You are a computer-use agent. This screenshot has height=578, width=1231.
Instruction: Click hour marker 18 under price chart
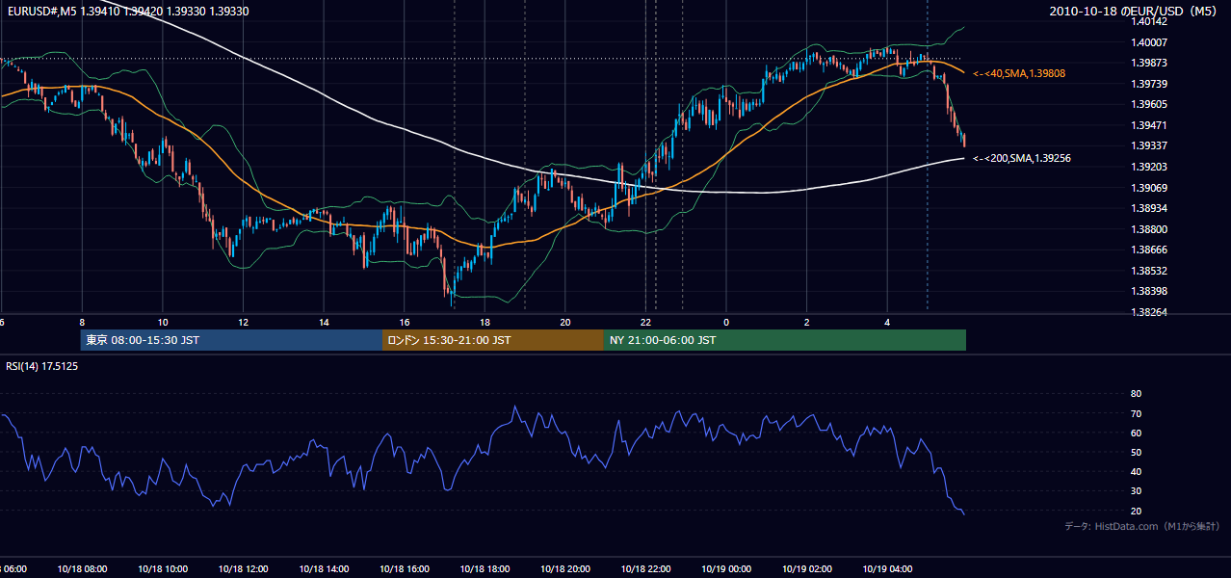[485, 323]
